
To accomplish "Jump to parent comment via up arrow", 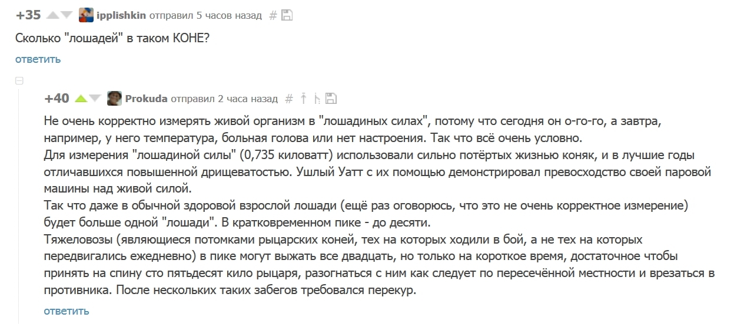I will [304, 99].
